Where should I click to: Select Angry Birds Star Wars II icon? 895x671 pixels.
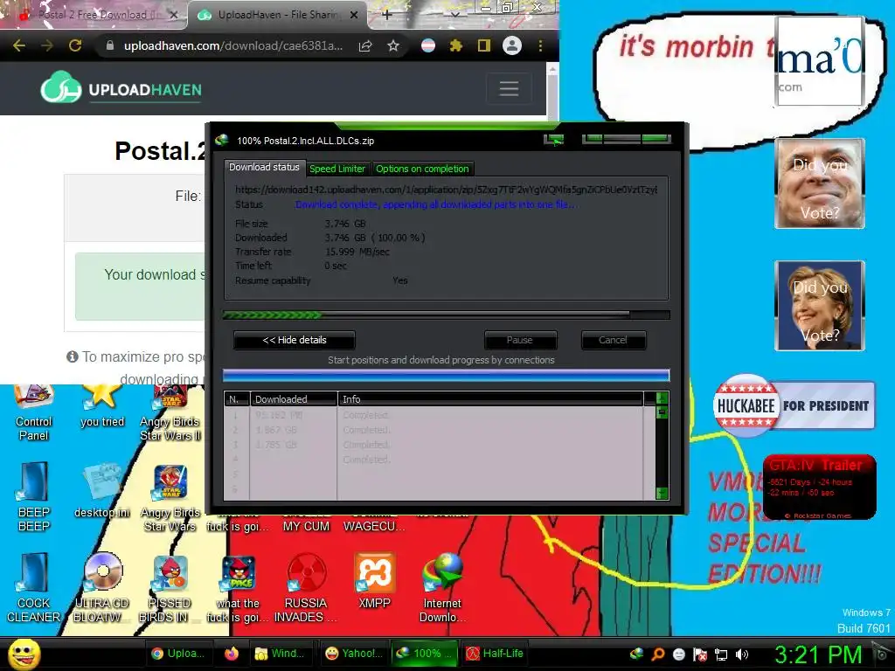[170, 412]
